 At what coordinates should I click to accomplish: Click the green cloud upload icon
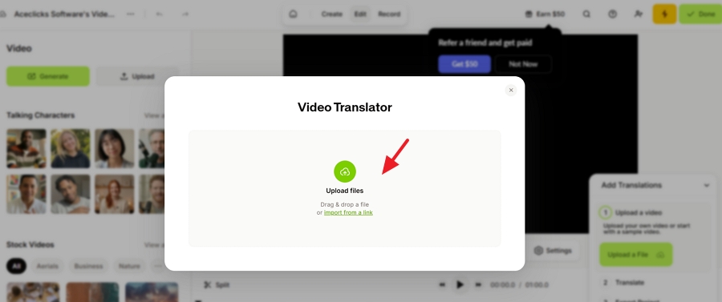pyautogui.click(x=345, y=171)
